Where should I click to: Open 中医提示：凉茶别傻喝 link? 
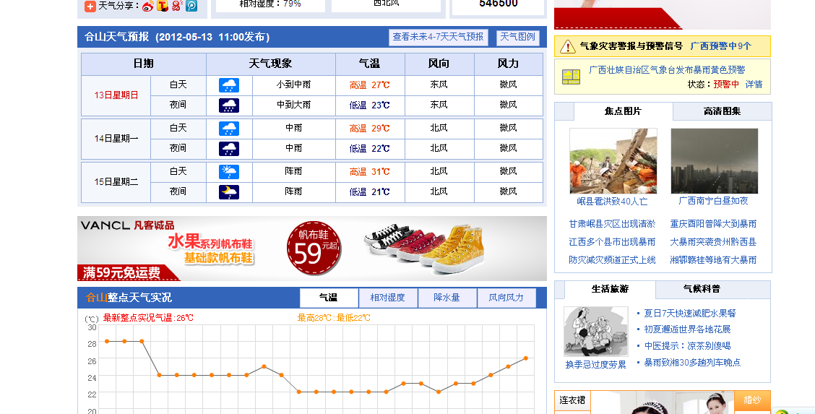point(687,346)
